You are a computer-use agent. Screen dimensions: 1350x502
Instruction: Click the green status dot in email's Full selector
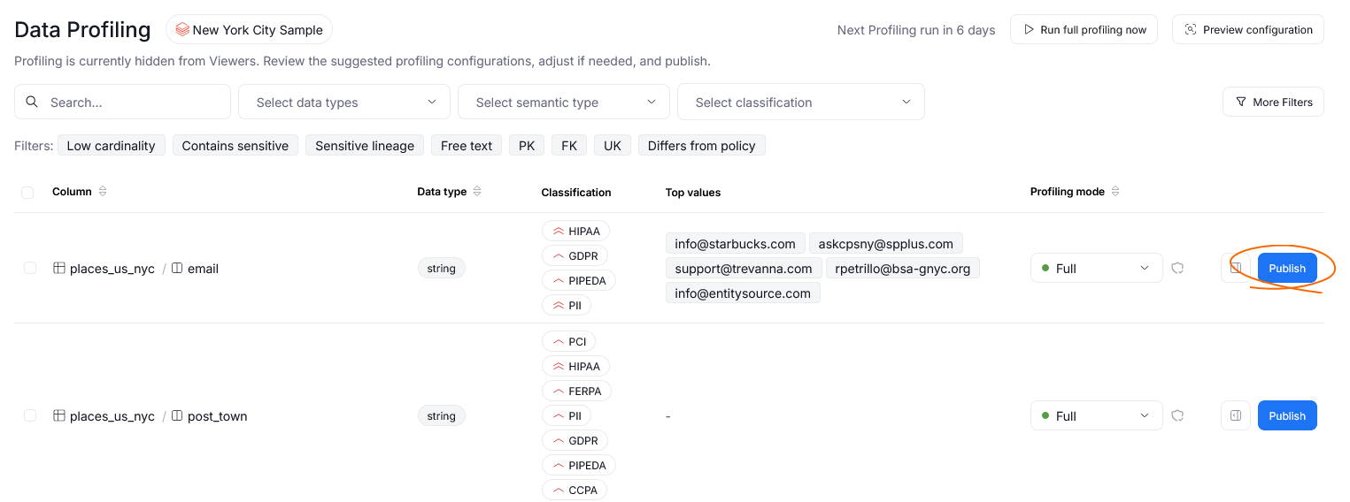[x=1046, y=268]
